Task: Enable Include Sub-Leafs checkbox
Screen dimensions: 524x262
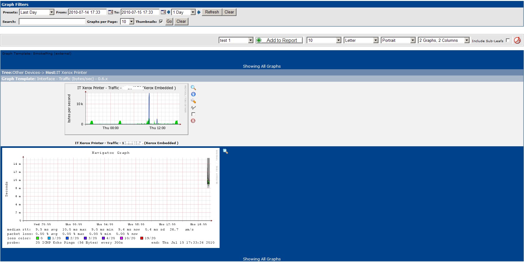Action: click(x=508, y=40)
